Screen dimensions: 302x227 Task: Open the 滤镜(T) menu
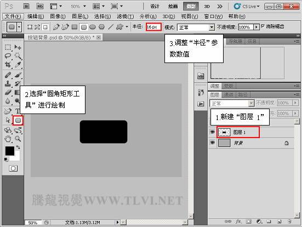pos(125,16)
